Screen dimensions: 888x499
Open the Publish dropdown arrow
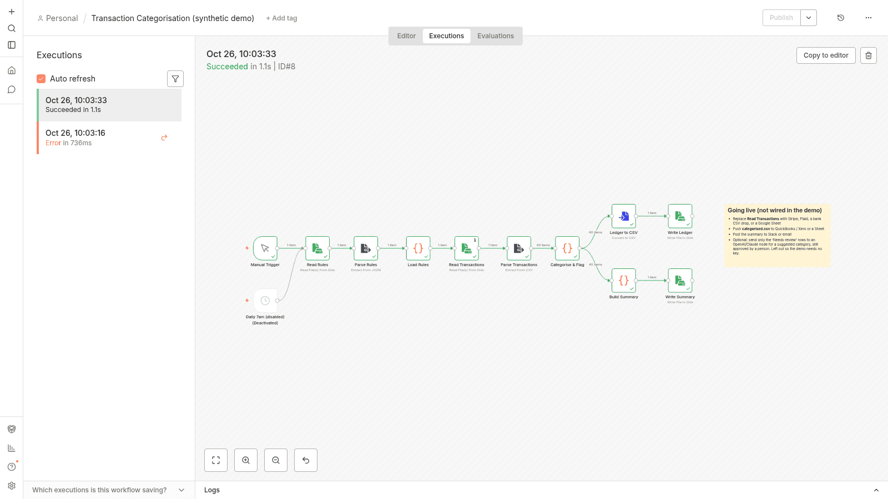(x=809, y=18)
